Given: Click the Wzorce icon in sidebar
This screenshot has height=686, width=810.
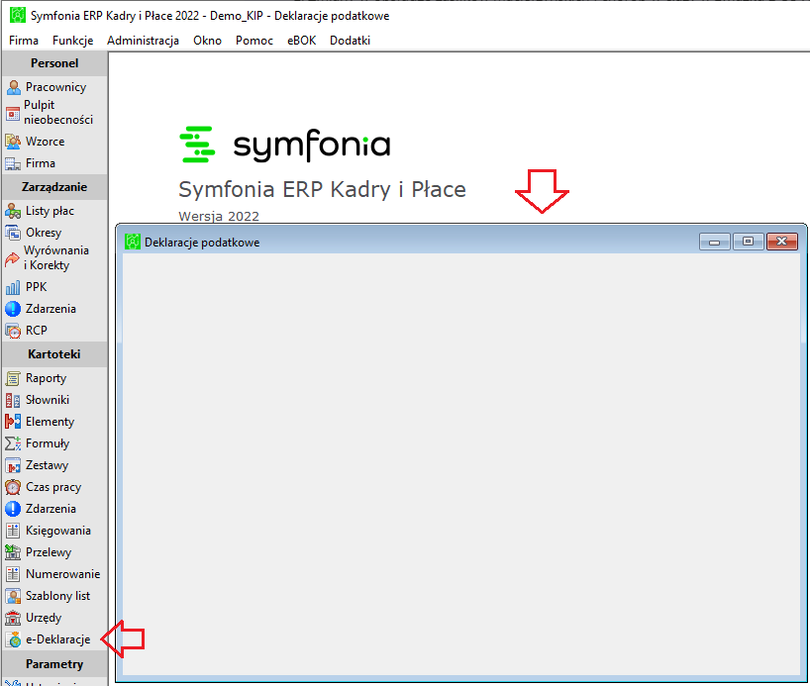Looking at the screenshot, I should point(13,142).
